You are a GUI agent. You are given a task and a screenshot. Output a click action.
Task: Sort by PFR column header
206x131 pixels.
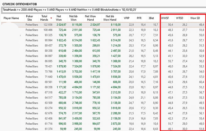click(139, 18)
